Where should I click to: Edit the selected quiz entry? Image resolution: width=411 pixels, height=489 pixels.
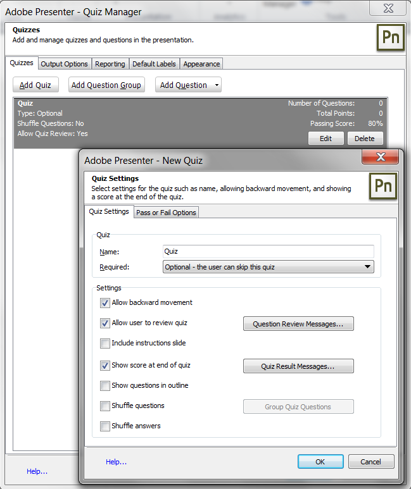326,139
